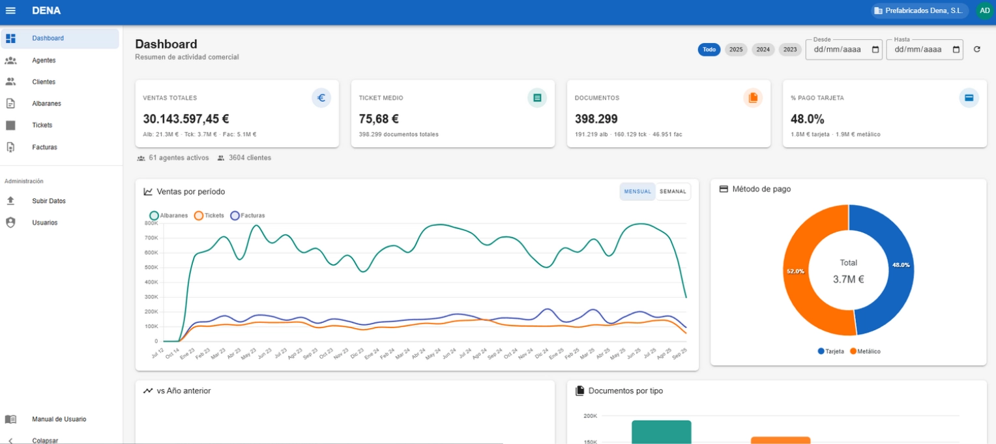The image size is (996, 444).
Task: Click the Desde date input field
Action: pyautogui.click(x=845, y=49)
